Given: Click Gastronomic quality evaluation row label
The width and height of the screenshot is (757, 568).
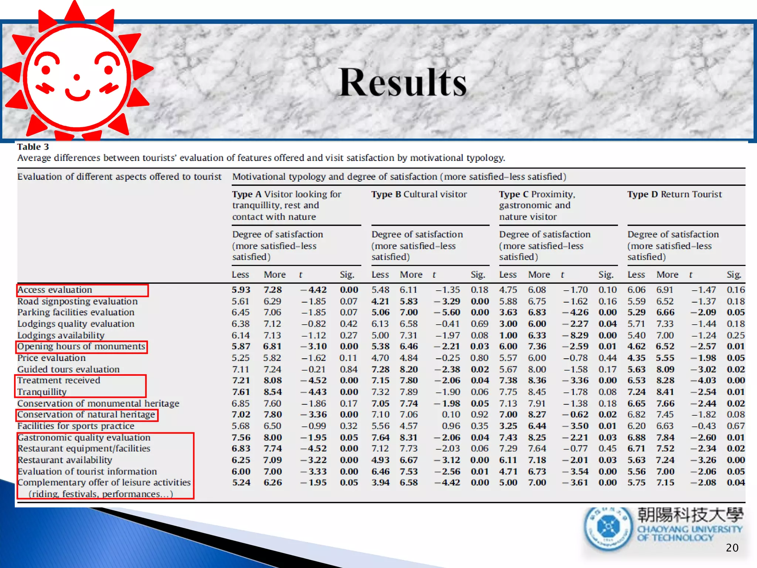Looking at the screenshot, I should pyautogui.click(x=84, y=437).
